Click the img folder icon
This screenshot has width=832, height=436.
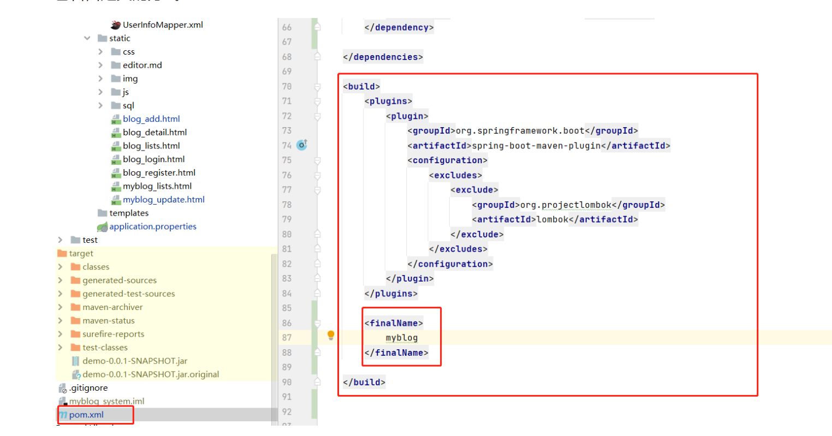[116, 79]
